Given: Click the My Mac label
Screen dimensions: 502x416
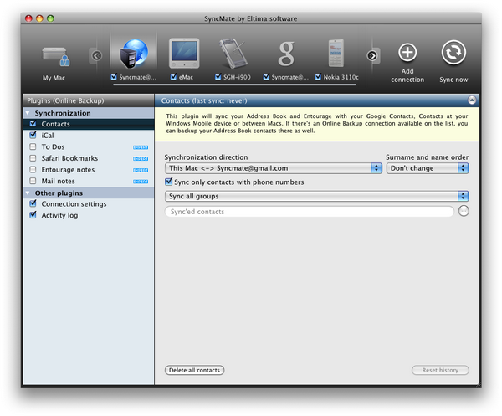Looking at the screenshot, I should pos(54,78).
